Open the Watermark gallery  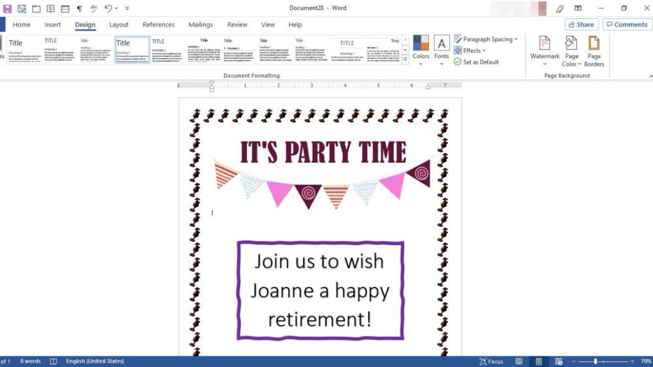pyautogui.click(x=545, y=50)
